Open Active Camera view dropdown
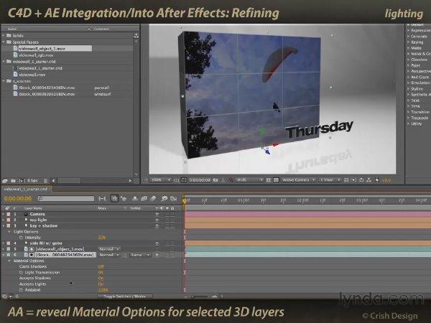This screenshot has width=431, height=323. coord(298,180)
